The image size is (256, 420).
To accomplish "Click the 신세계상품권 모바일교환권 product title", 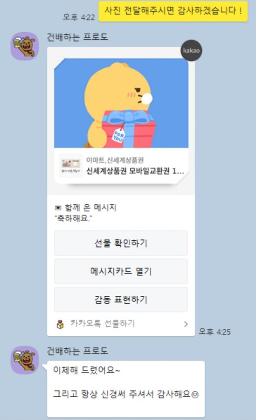I will tap(135, 171).
